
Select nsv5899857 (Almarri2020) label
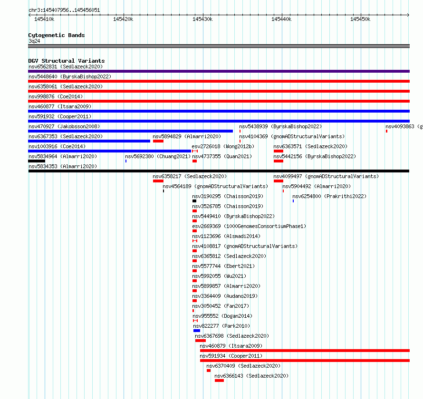pos(226,286)
